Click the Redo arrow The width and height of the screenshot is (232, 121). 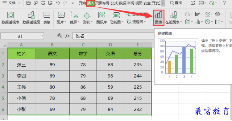click(x=65, y=3)
